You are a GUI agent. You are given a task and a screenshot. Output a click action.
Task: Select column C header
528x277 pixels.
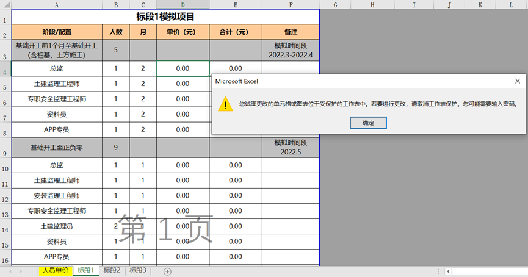tap(143, 5)
